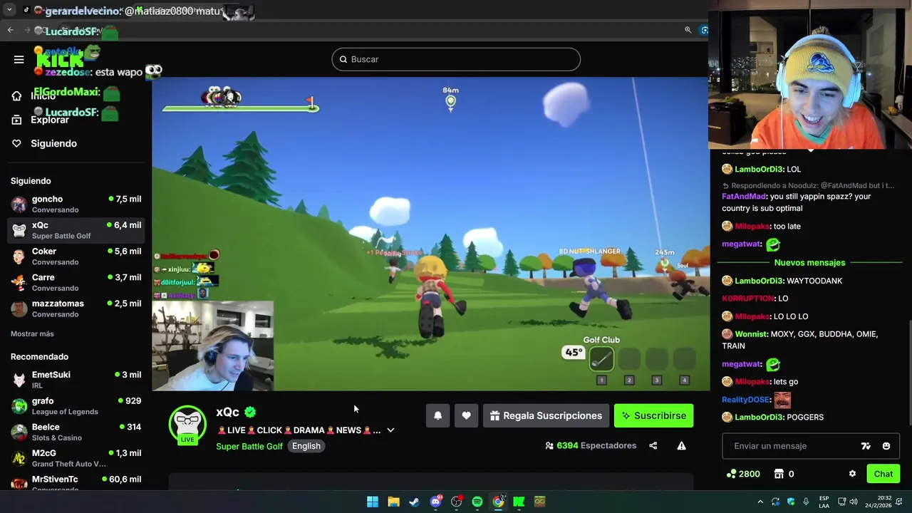Click the Buscar search field
The width and height of the screenshot is (912, 513).
[x=456, y=59]
